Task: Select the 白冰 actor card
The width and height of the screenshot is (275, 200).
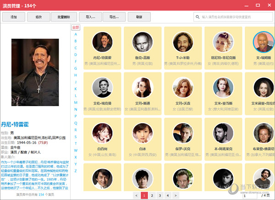Action: point(143,139)
